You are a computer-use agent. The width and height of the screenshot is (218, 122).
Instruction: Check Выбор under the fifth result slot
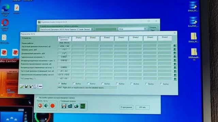117,84
